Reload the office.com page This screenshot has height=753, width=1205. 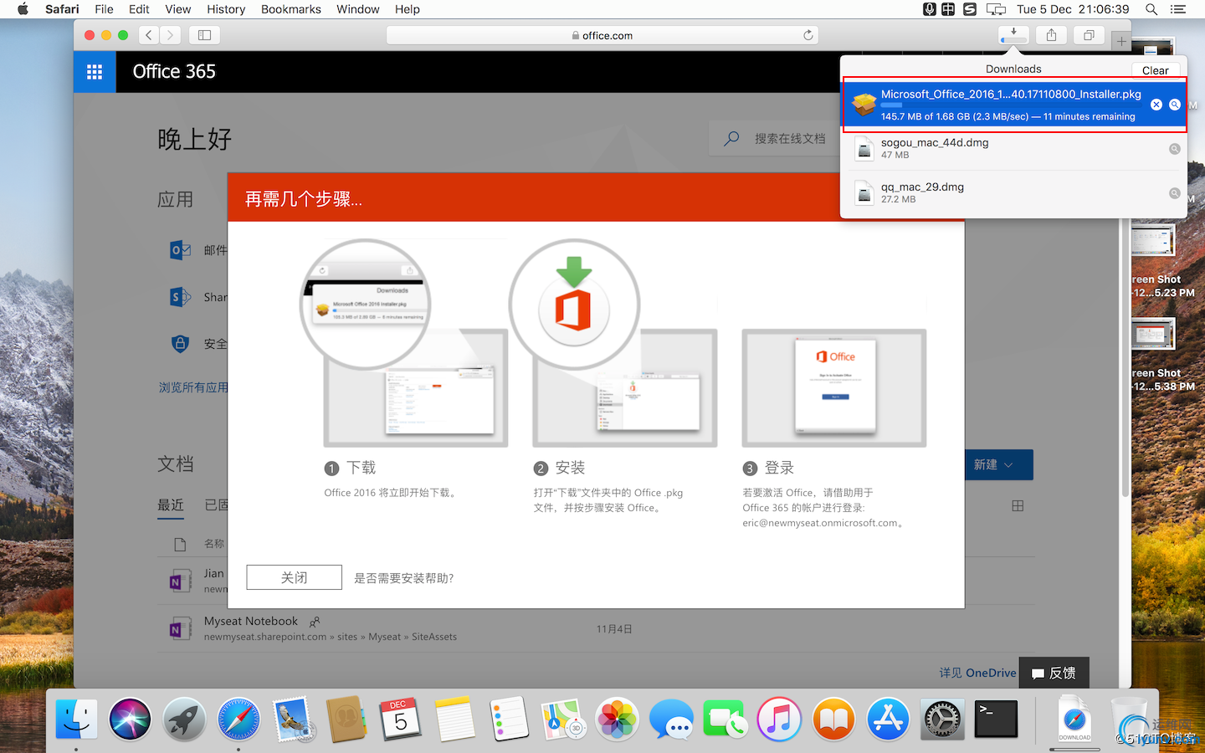pyautogui.click(x=808, y=35)
